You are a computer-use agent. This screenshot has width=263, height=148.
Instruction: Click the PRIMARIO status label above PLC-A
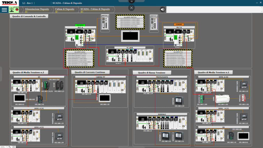point(80,25)
